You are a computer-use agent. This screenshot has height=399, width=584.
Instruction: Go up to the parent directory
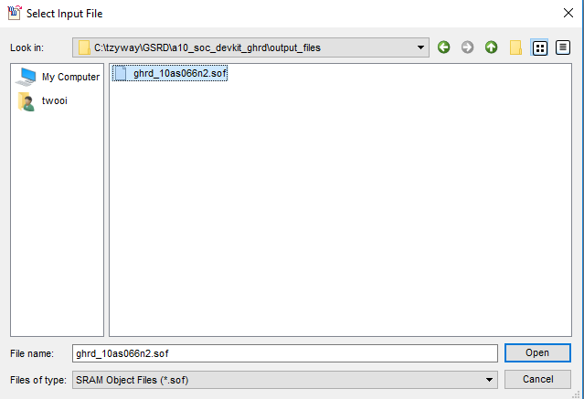coord(492,47)
